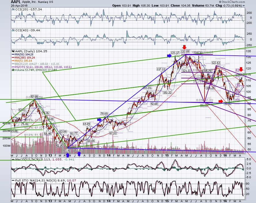Click the EMA(60) 37.54M volume legend text

[x=46, y=70]
